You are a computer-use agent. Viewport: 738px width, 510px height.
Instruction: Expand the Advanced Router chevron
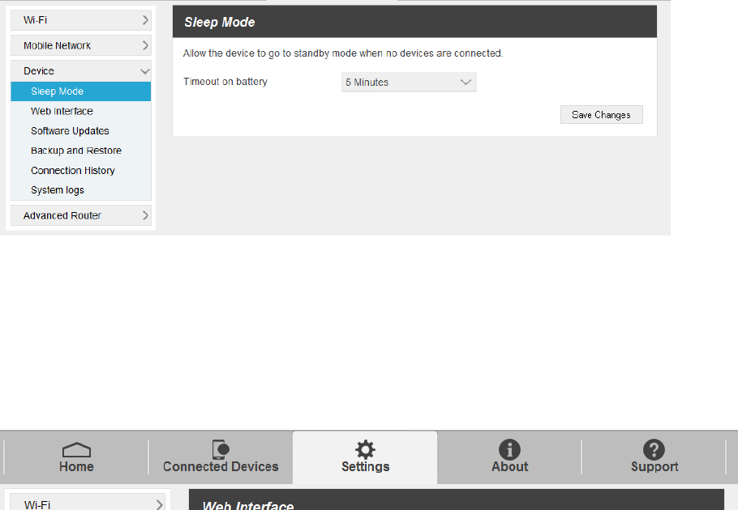point(145,215)
